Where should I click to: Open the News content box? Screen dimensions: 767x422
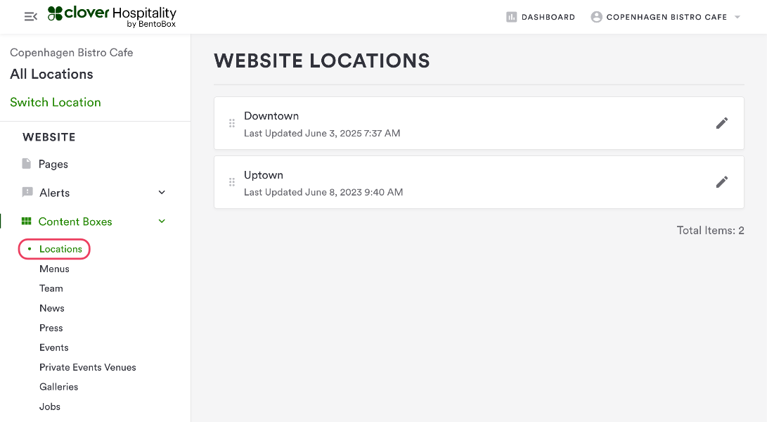52,308
